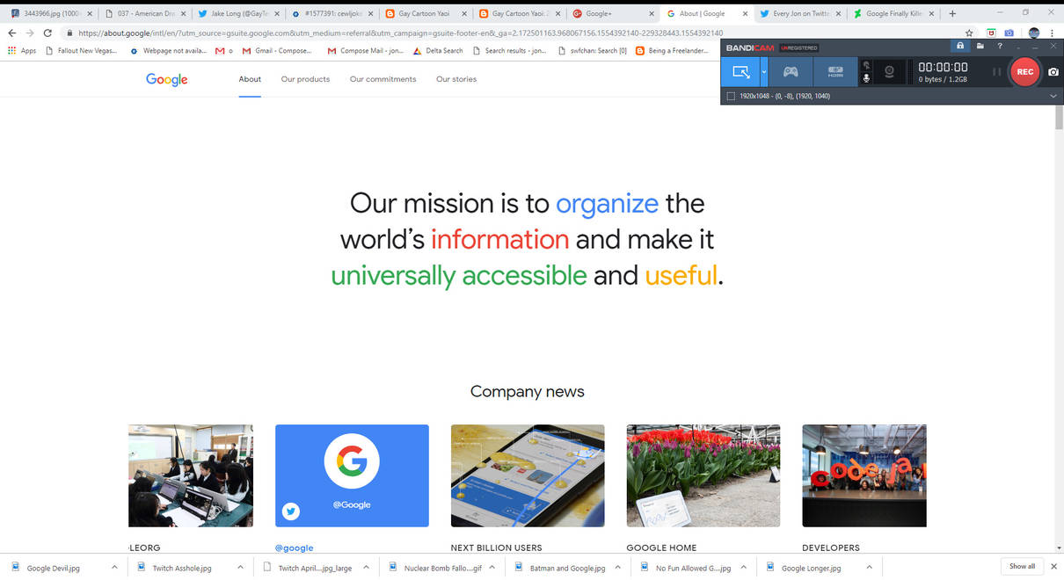The image size is (1064, 580).
Task: Select Bandicam game recording mode
Action: [x=791, y=72]
